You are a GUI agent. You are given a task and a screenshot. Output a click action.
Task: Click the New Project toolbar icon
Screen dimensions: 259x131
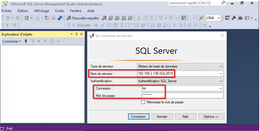coord(27,18)
